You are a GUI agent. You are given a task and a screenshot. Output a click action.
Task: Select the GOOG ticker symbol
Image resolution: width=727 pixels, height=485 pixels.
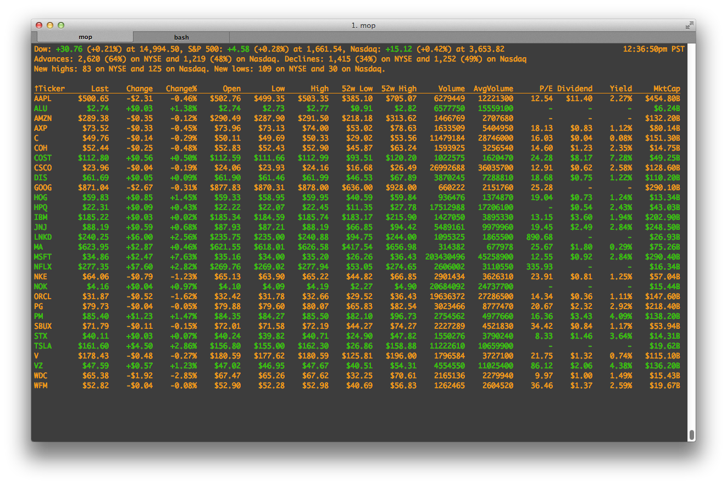point(43,188)
